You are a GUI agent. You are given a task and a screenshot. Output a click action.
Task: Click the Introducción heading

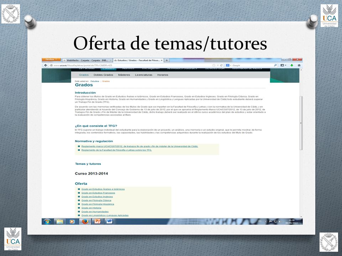tap(85, 93)
